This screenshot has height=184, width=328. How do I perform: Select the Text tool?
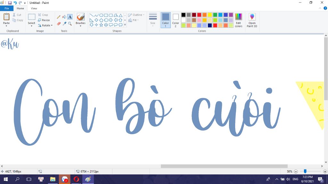(70, 17)
